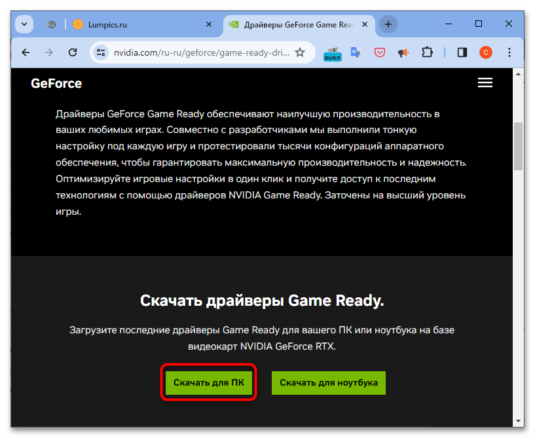Open the tab search dropdown arrow
The width and height of the screenshot is (535, 438).
24,25
